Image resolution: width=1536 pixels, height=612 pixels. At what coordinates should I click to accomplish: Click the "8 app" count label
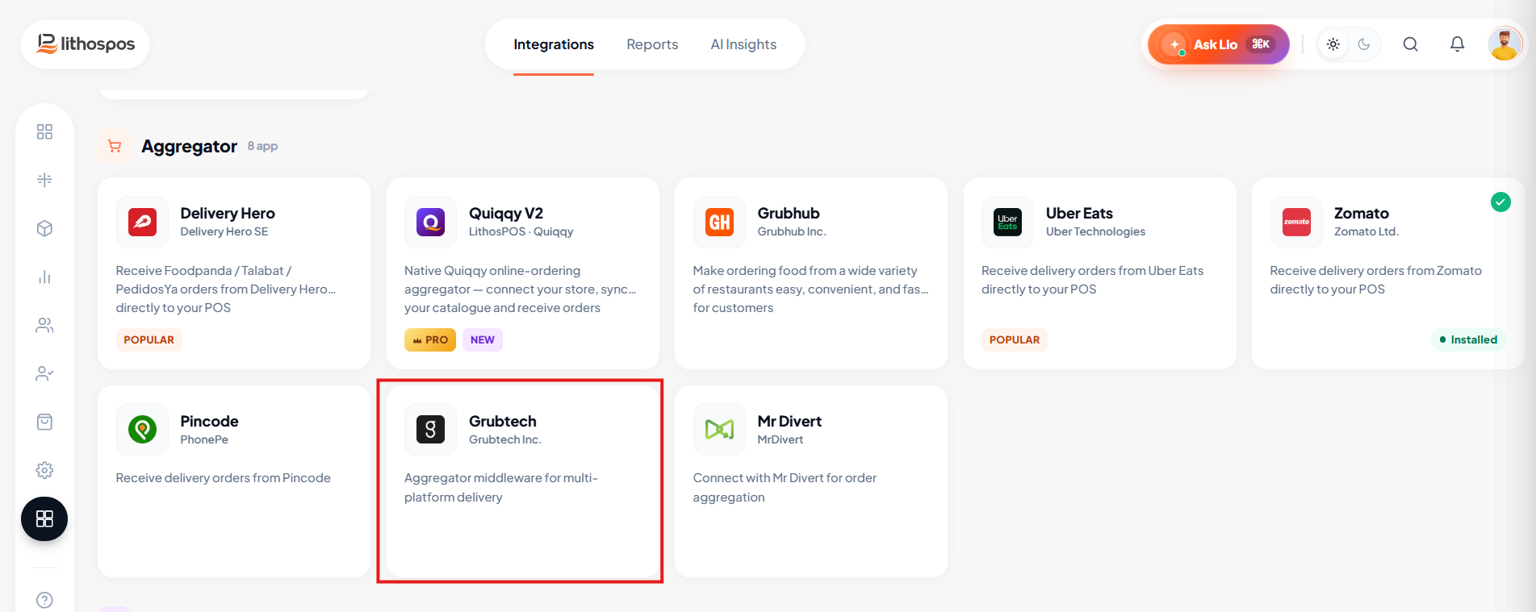(262, 146)
